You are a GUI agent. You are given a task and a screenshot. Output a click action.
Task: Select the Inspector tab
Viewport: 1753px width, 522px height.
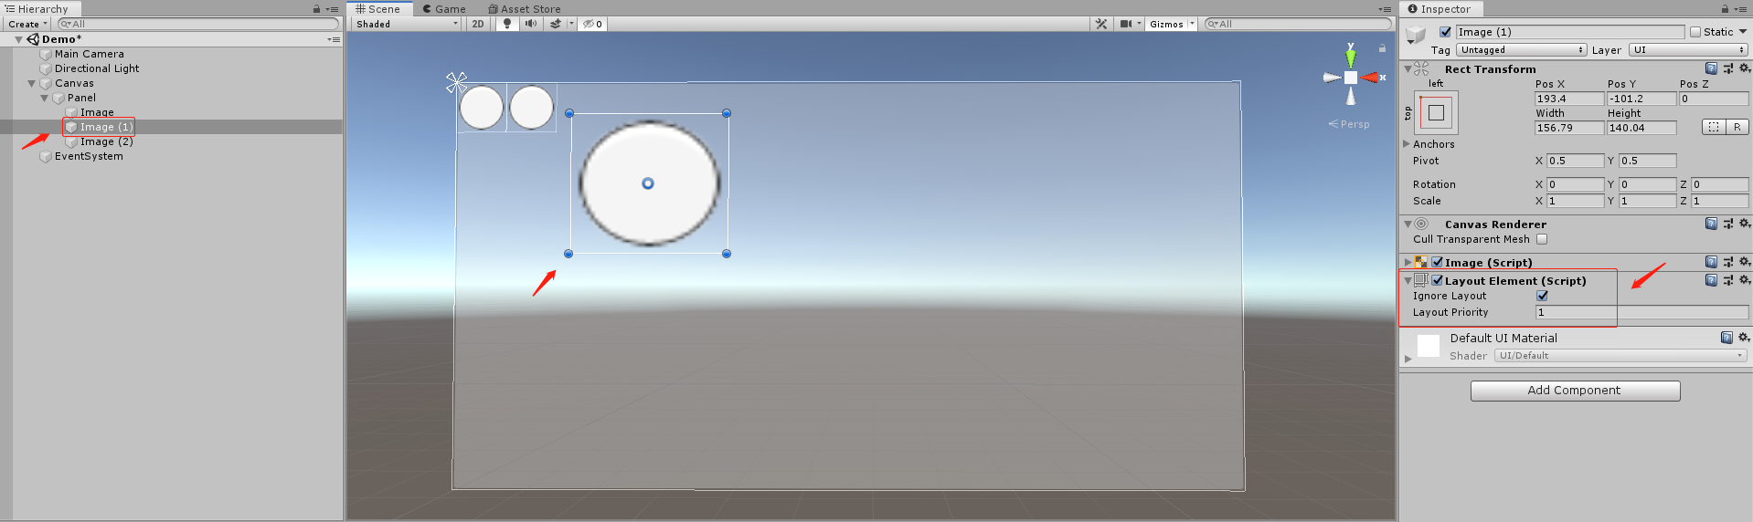pyautogui.click(x=1439, y=9)
